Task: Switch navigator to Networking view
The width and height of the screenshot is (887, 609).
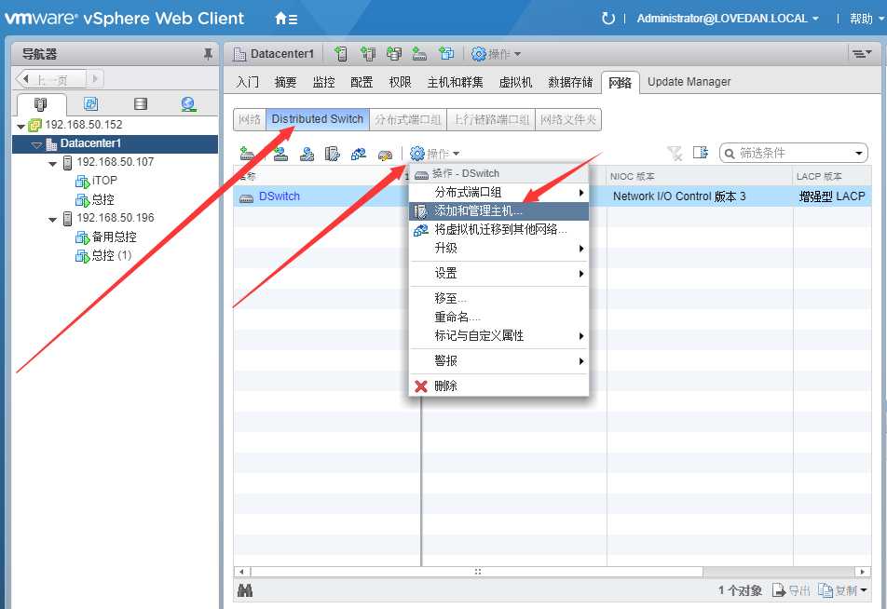Action: [188, 103]
